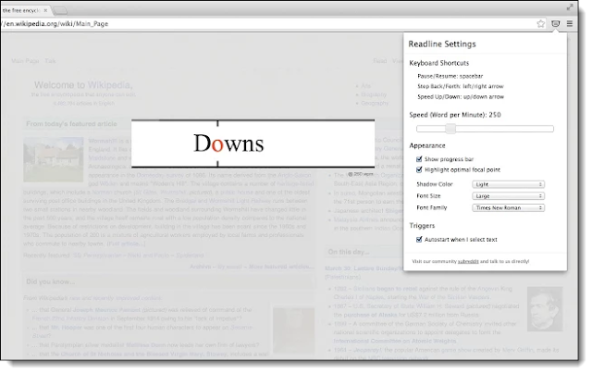This screenshot has width=592, height=374.
Task: Click the Pause/Resume: spacebar shortcut text
Action: 450,76
